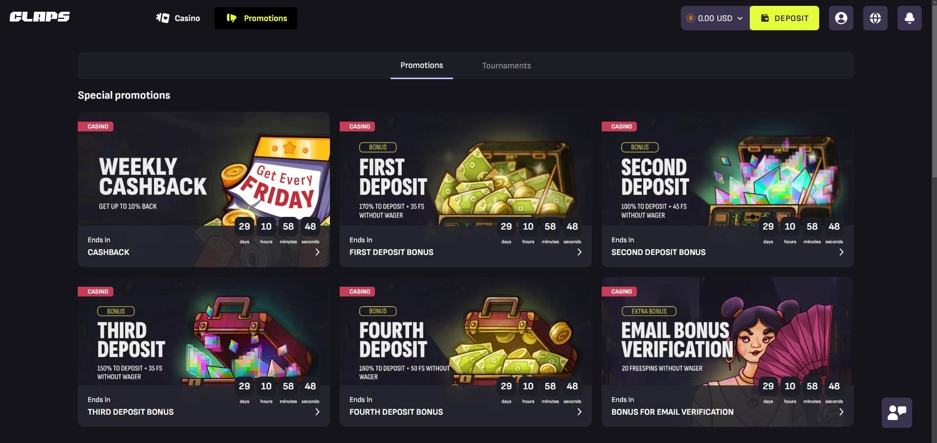Viewport: 937px width, 443px height.
Task: Open First Deposit Bonus arrow chevron
Action: 579,252
